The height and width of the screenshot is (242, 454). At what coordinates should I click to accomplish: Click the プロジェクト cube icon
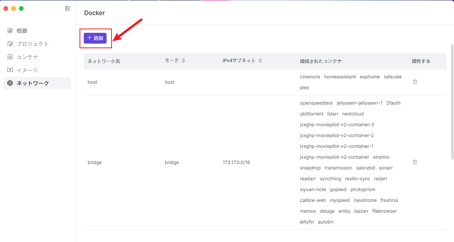pos(10,44)
